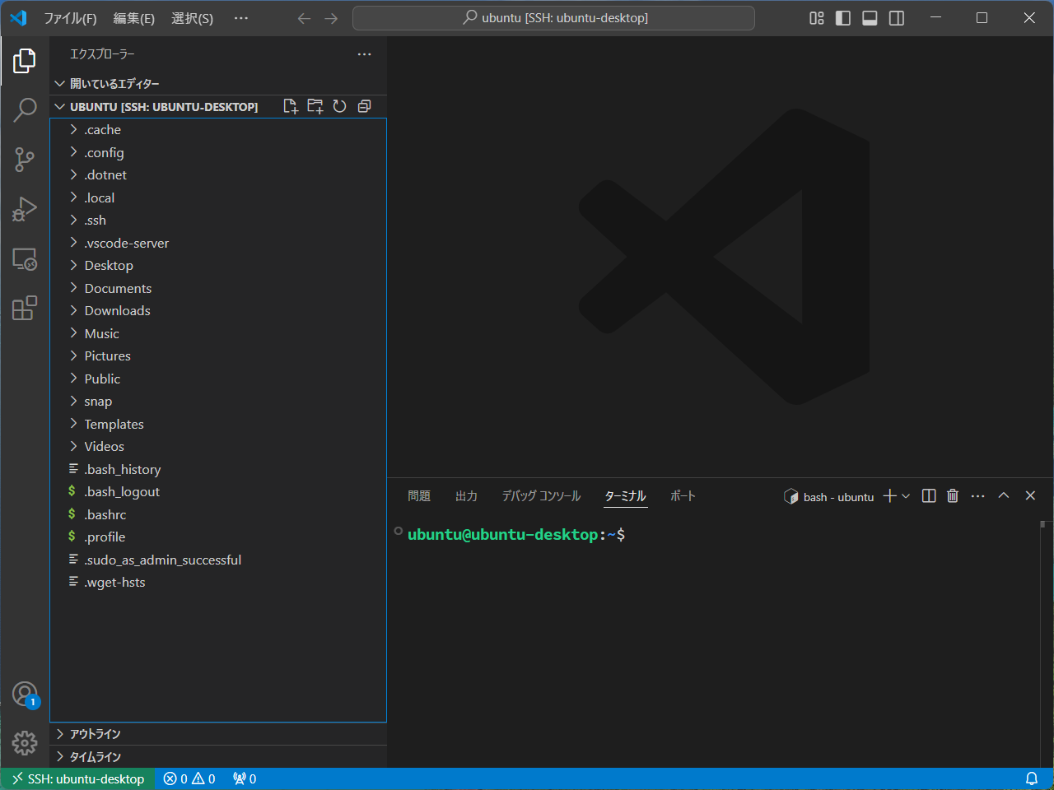Switch to the Debug Console tab
Screen dimensions: 1054x790
(541, 495)
